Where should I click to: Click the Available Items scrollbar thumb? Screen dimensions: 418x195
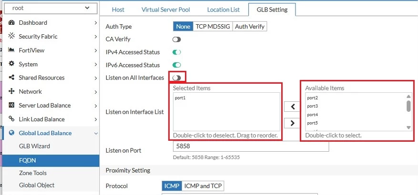point(408,106)
